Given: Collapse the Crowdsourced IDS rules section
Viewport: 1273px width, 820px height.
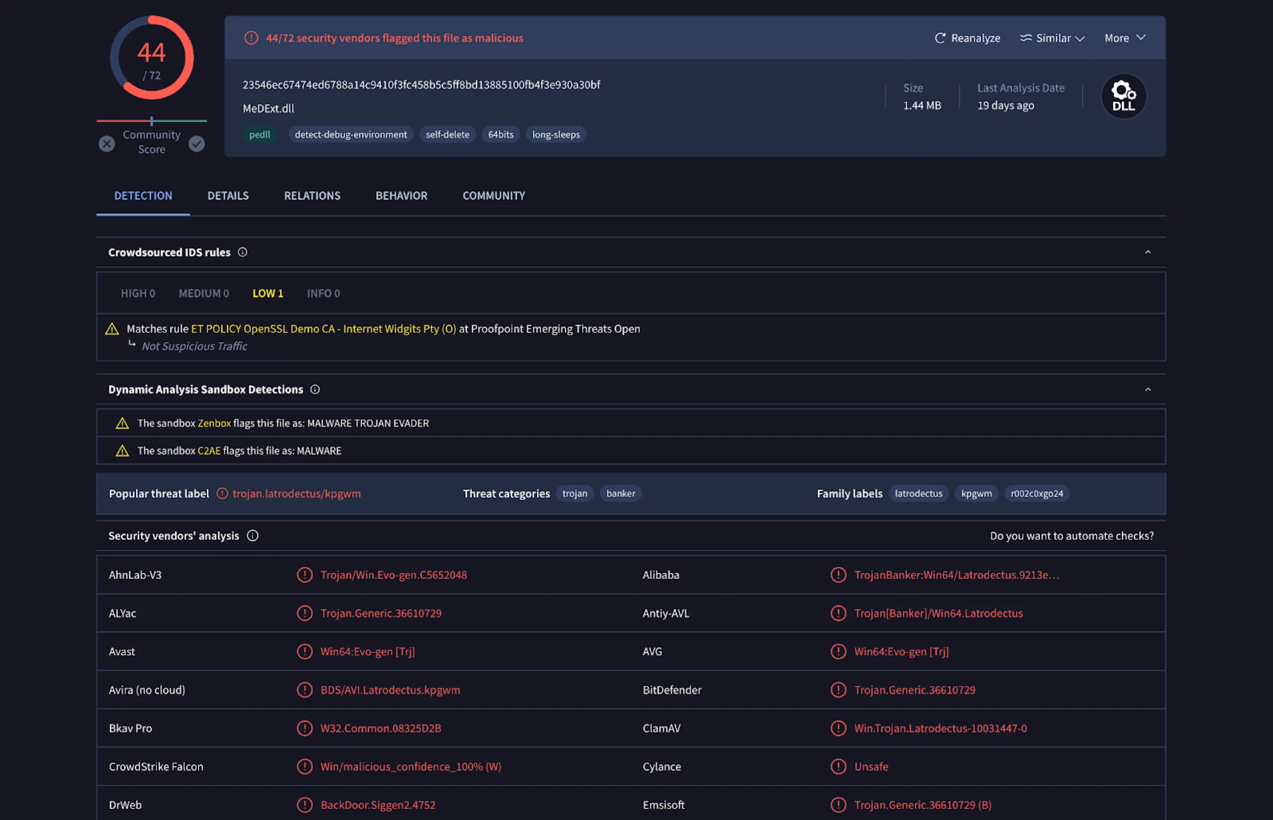Looking at the screenshot, I should click(1148, 252).
